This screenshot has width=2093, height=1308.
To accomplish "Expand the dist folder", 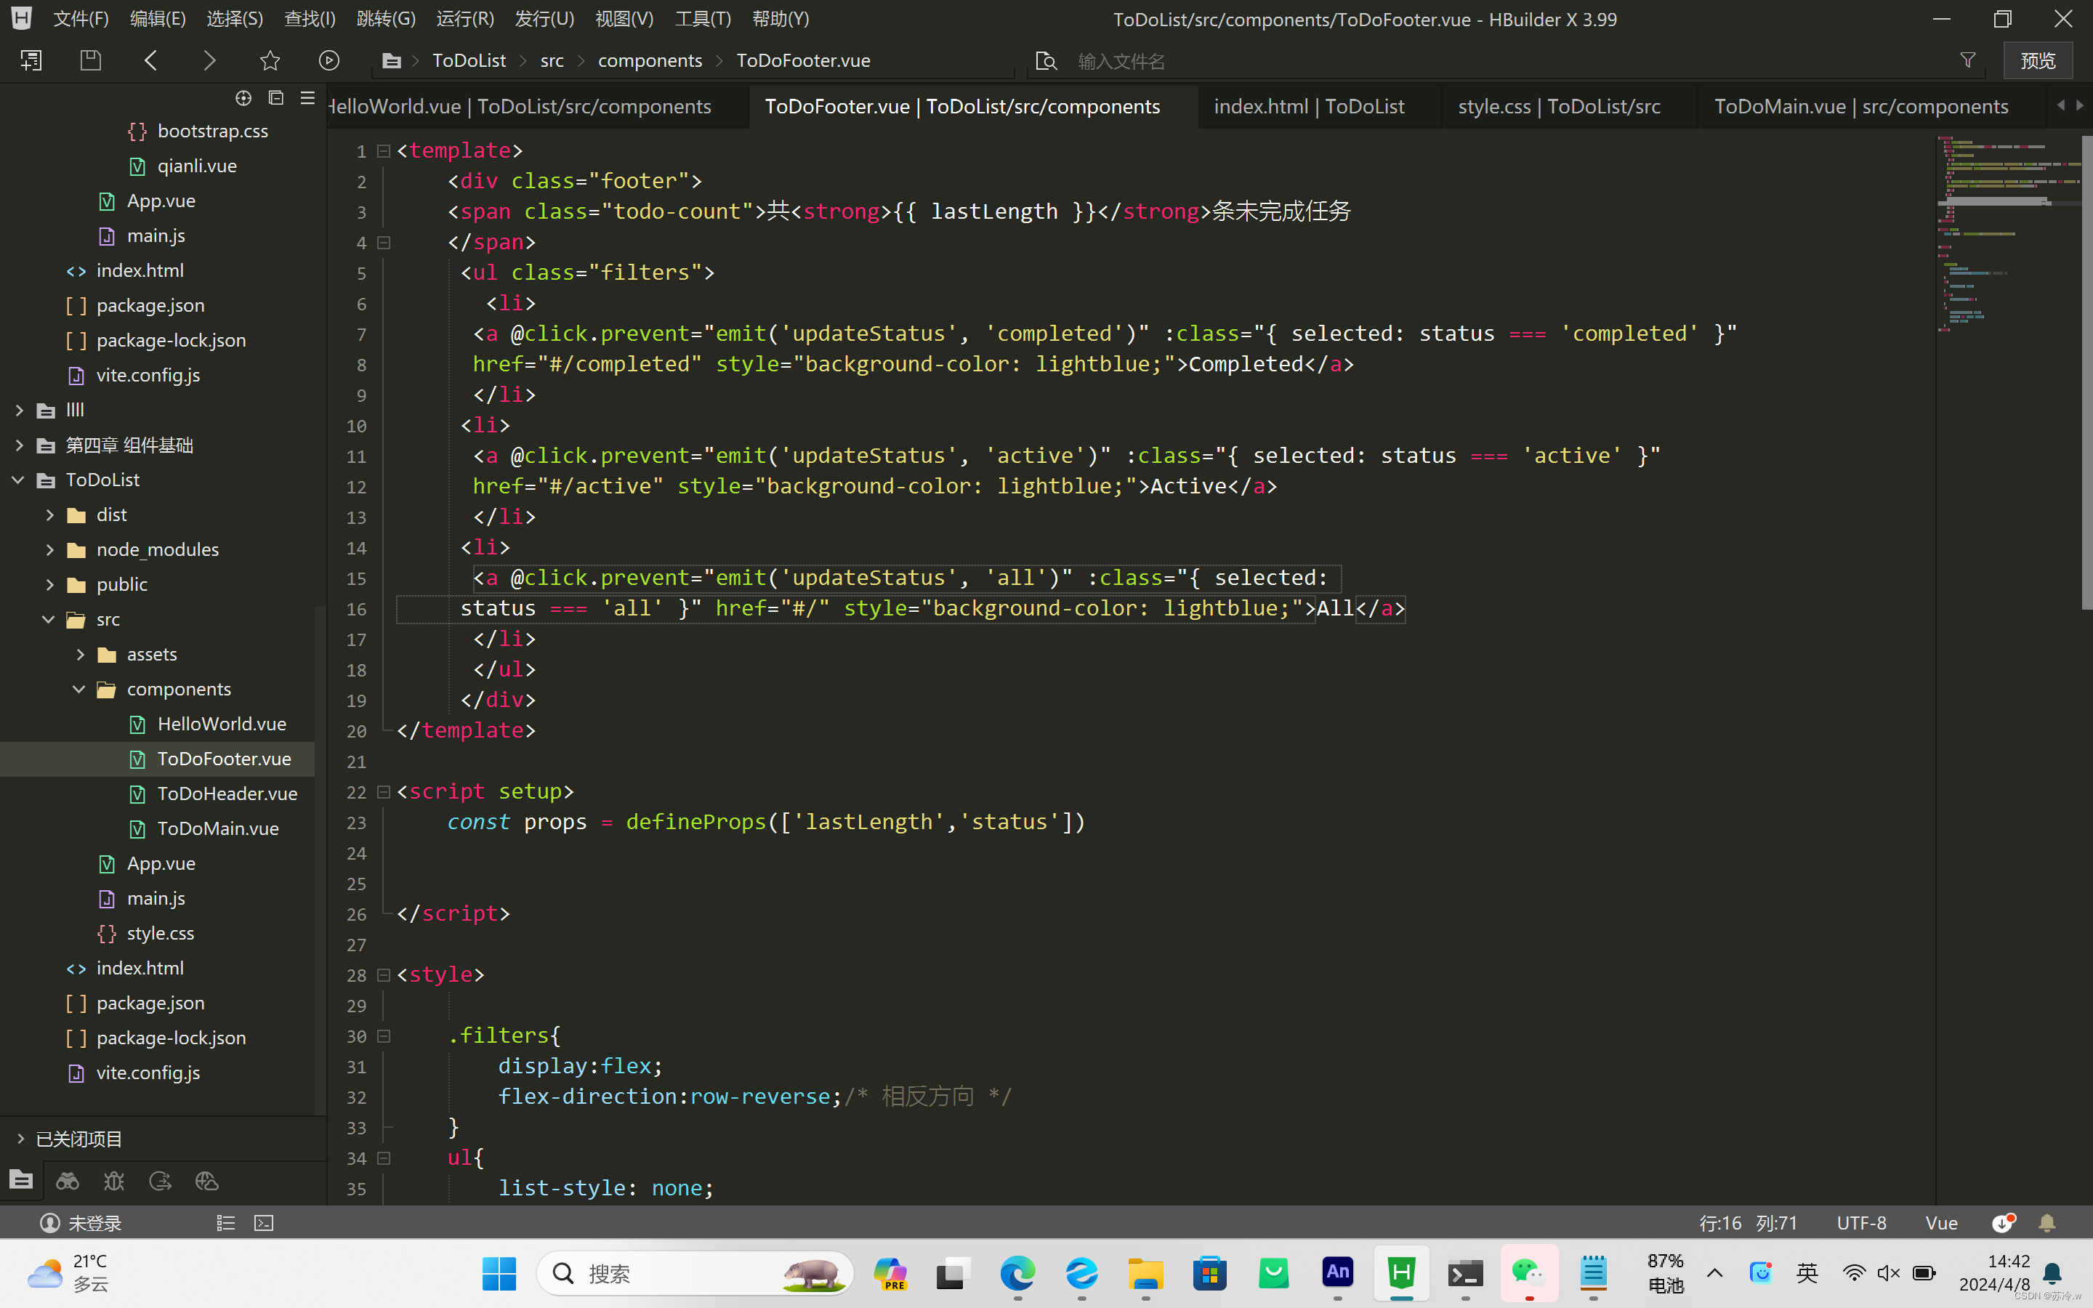I will (x=49, y=514).
